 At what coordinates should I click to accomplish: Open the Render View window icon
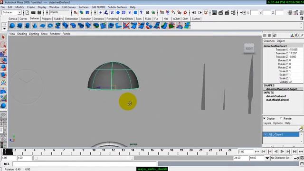click(214, 13)
